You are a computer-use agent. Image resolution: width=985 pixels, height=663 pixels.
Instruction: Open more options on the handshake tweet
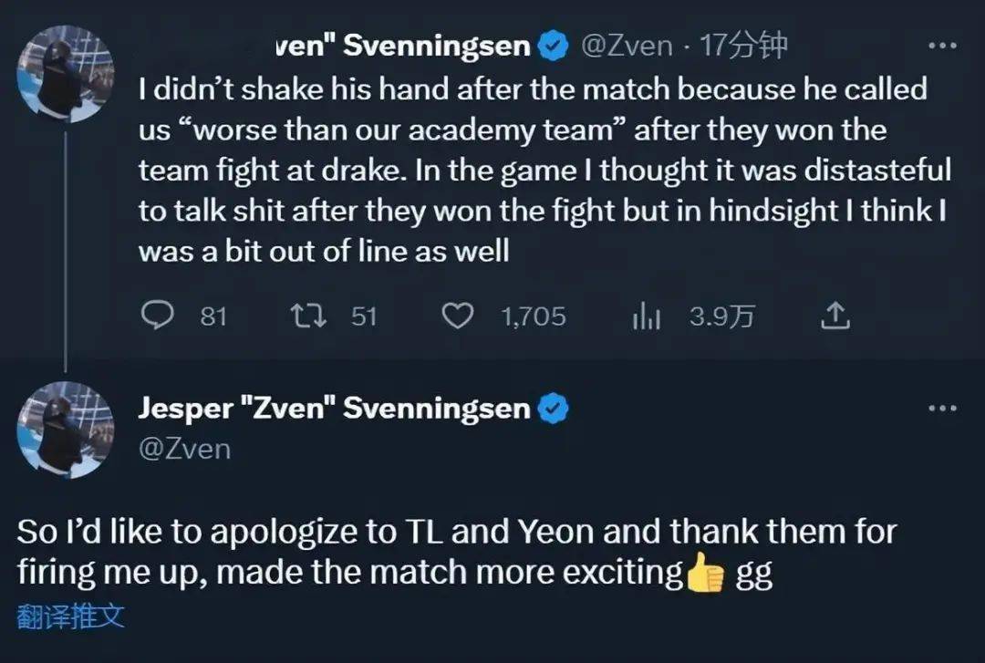point(941,46)
